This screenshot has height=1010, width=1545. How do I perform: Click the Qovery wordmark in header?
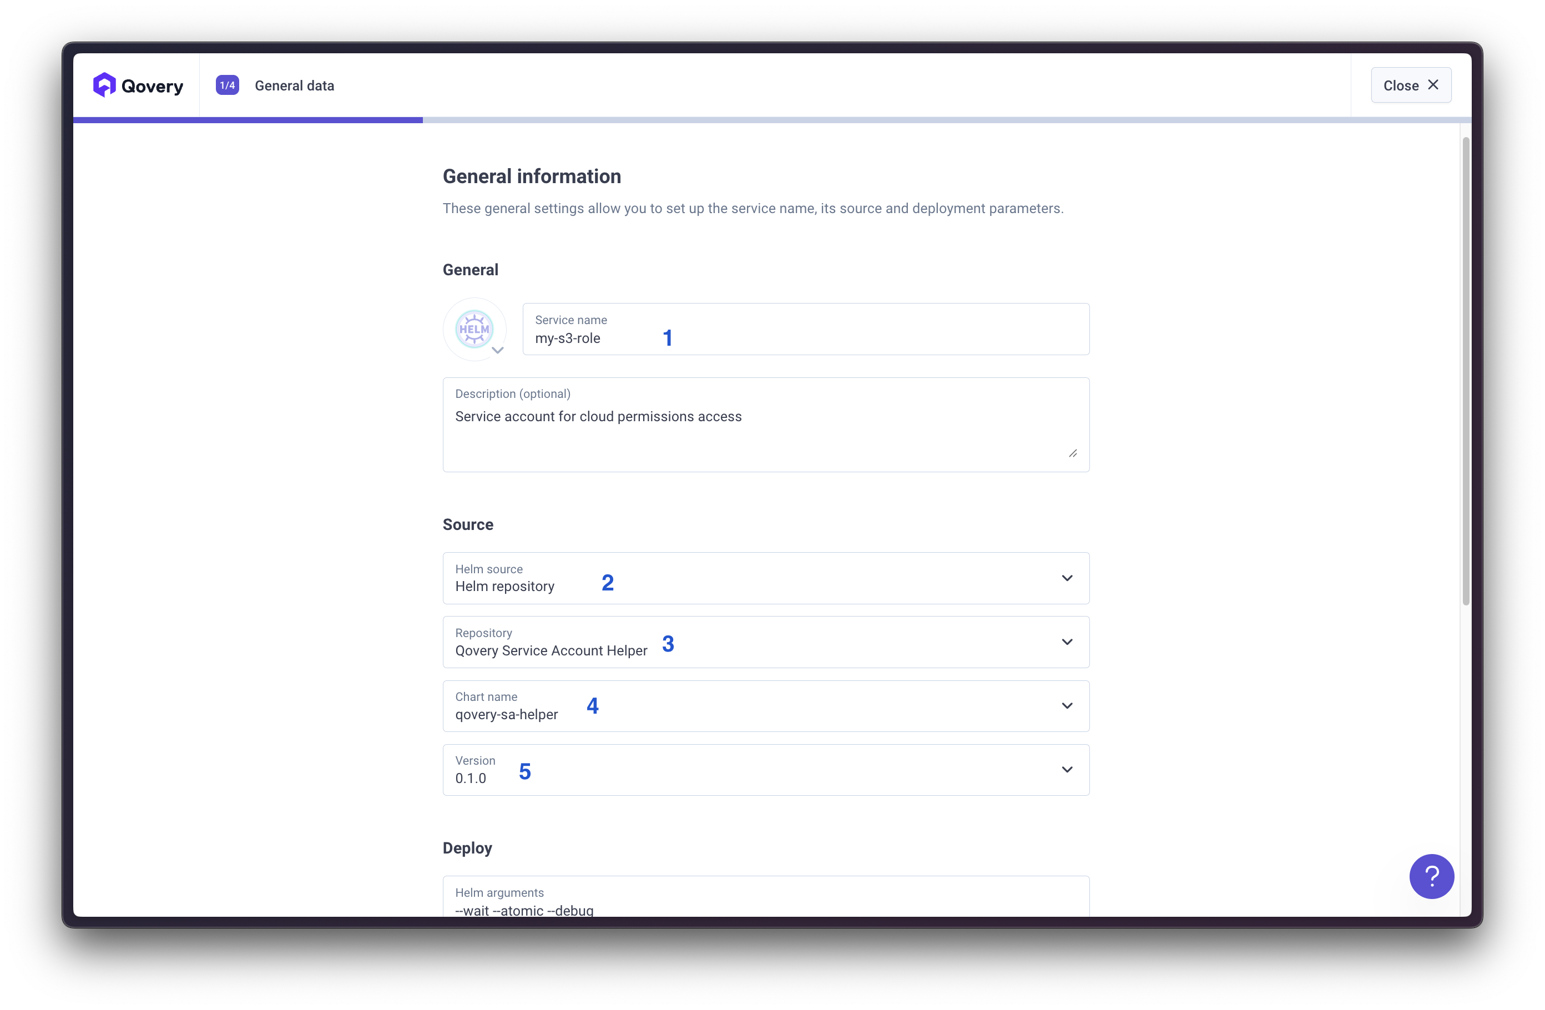[152, 85]
